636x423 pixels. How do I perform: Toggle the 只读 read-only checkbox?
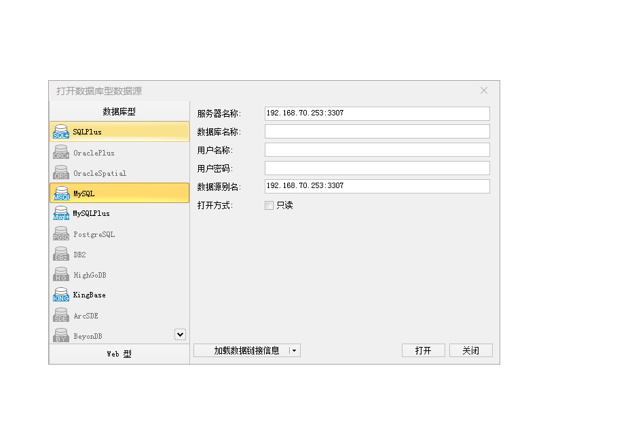(x=269, y=205)
